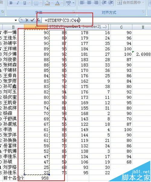The height and width of the screenshot is (182, 151).
Task: Open the fill color dropdown arrow
Action: pyautogui.click(x=52, y=3)
